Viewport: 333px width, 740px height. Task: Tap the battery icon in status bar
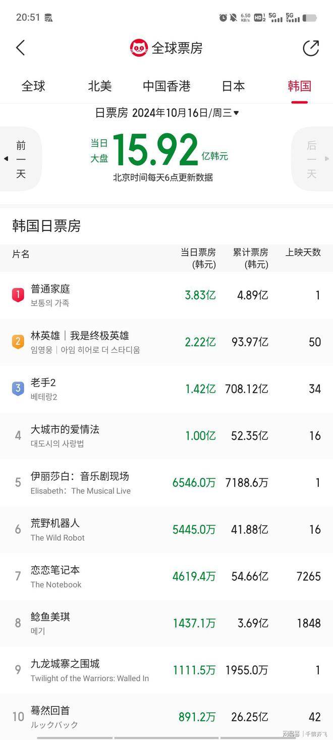(309, 18)
